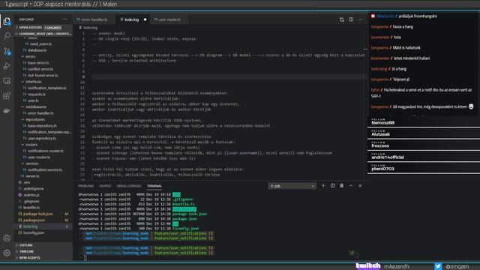Open notification_template.ts under interfaces
The width and height of the screenshot is (480, 270).
coord(46,88)
